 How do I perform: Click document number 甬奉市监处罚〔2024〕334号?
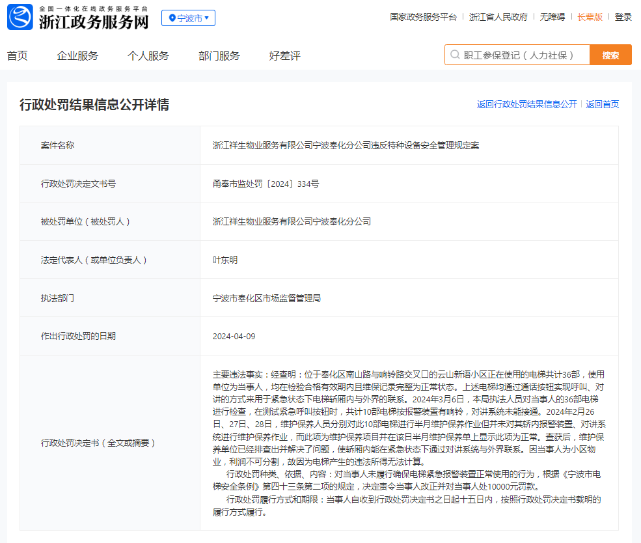(x=266, y=184)
